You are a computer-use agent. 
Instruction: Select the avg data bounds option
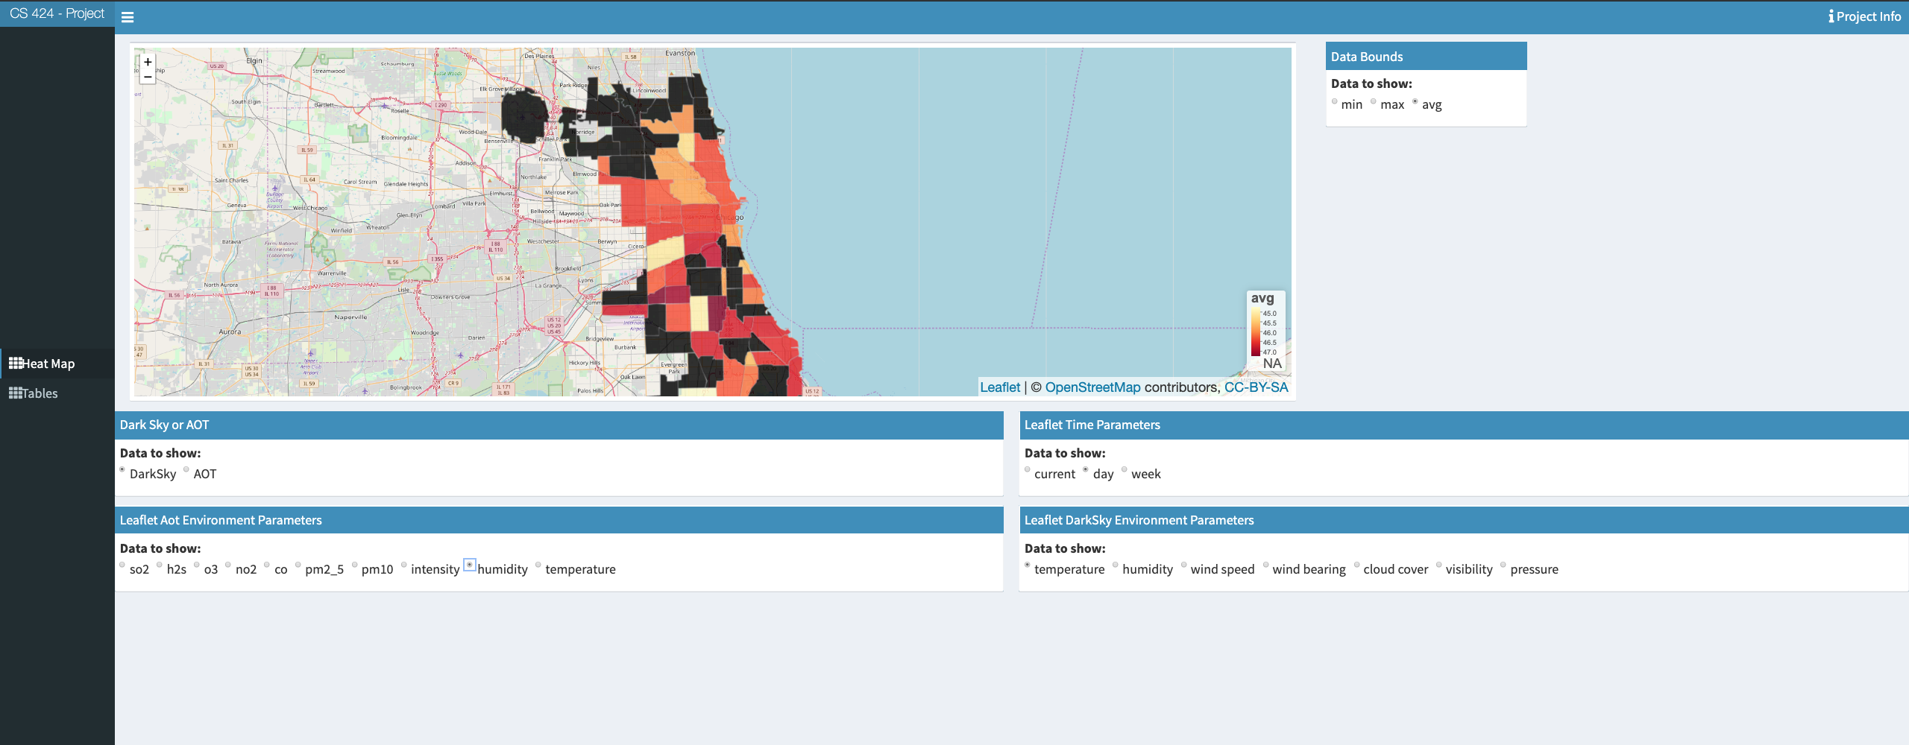[x=1415, y=102]
